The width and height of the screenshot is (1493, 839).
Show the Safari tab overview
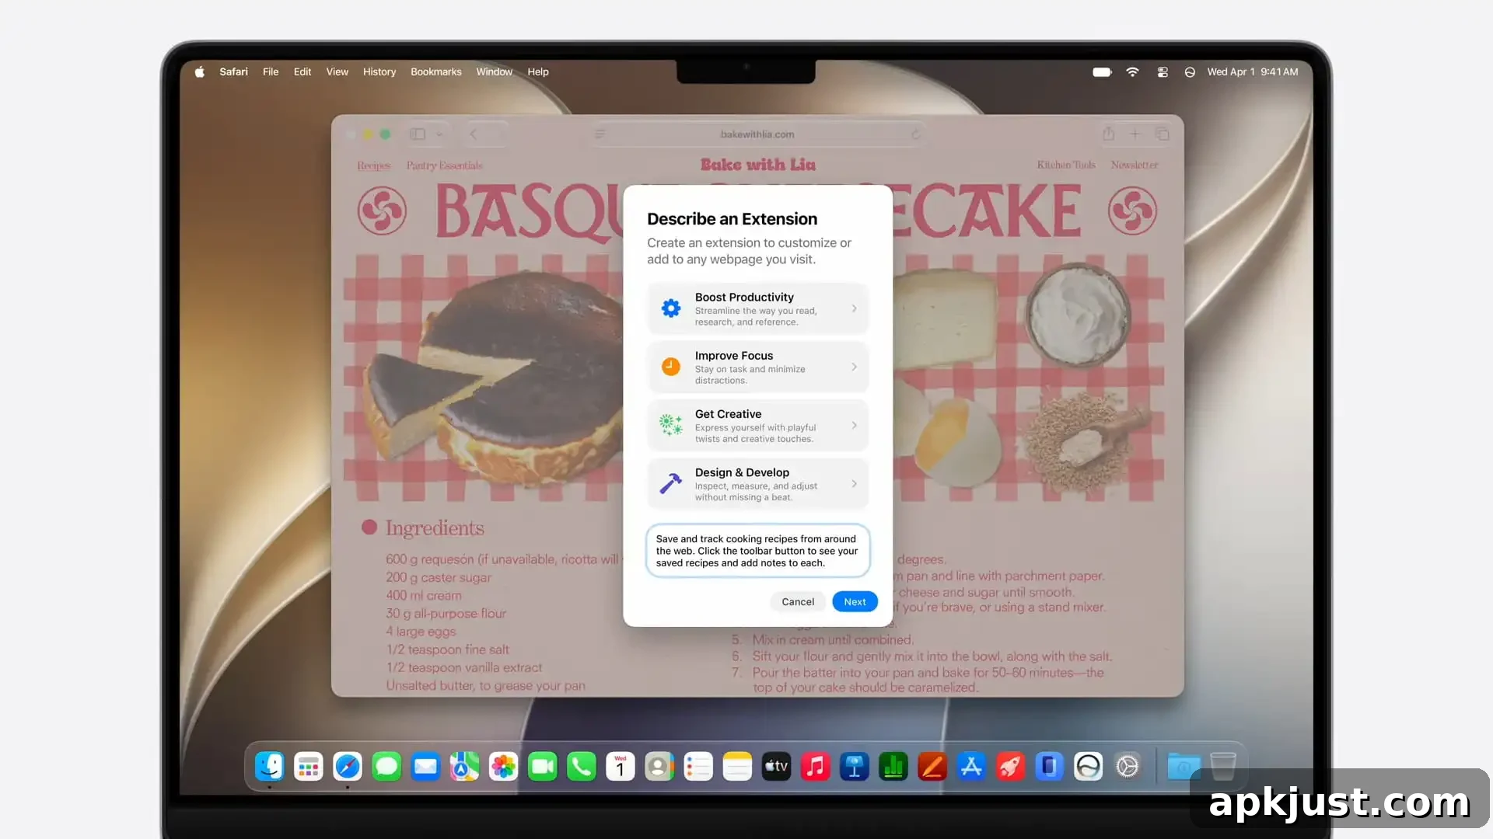[1162, 134]
